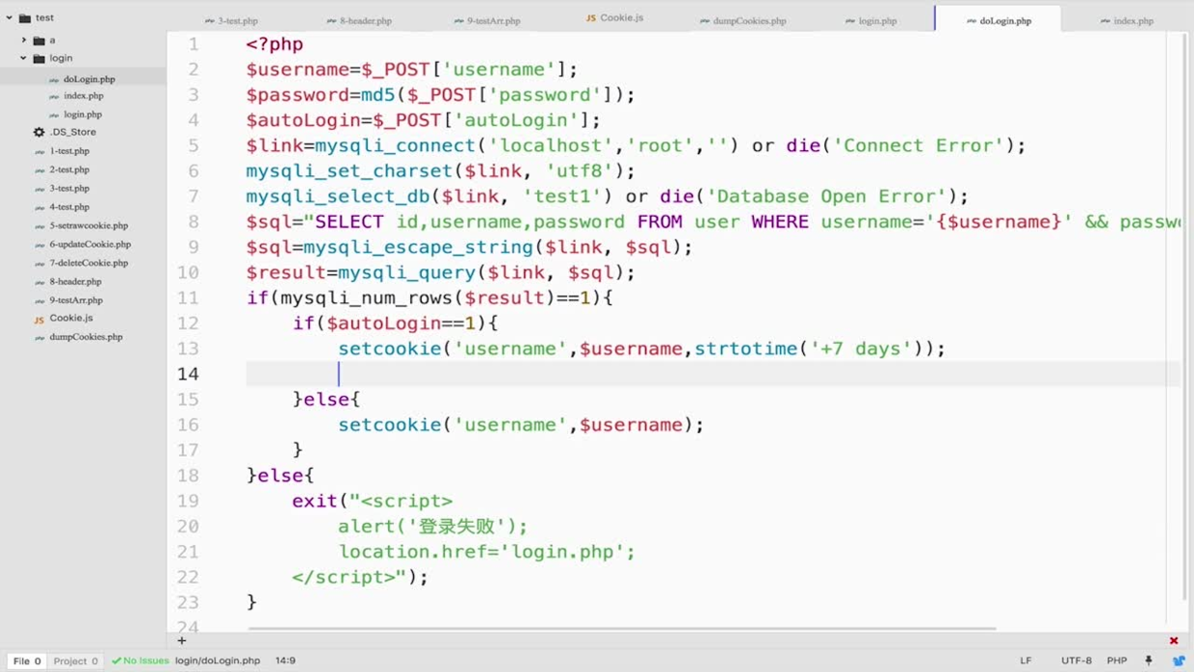1194x672 pixels.
Task: Open 5-setrawcookie.php in the tree
Action: pyautogui.click(x=89, y=225)
